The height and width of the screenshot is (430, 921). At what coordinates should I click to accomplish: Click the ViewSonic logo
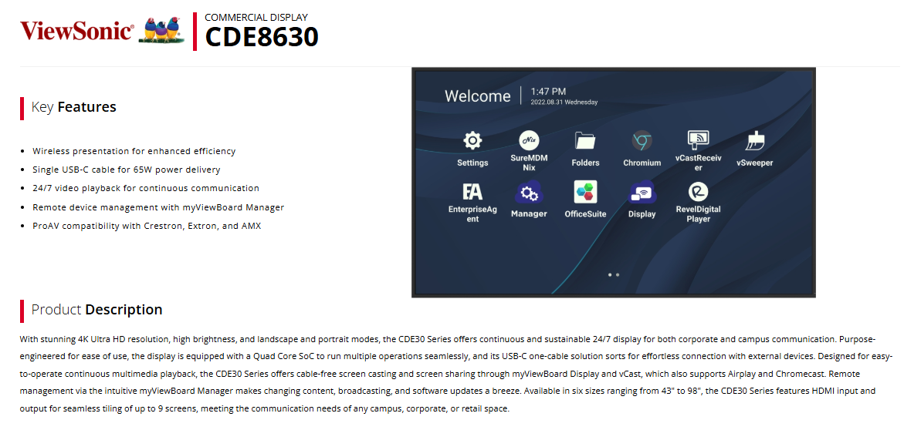point(76,31)
